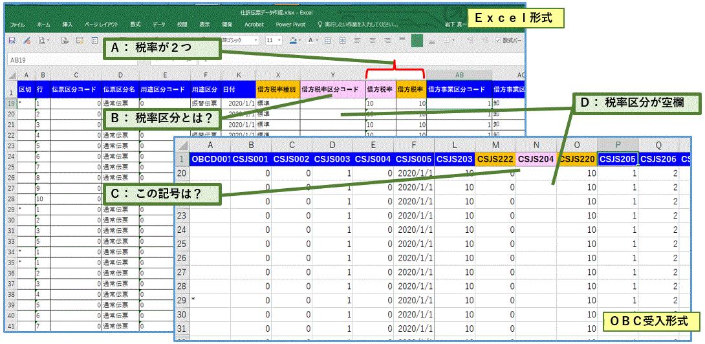Click the center alignment icon

[x=373, y=40]
